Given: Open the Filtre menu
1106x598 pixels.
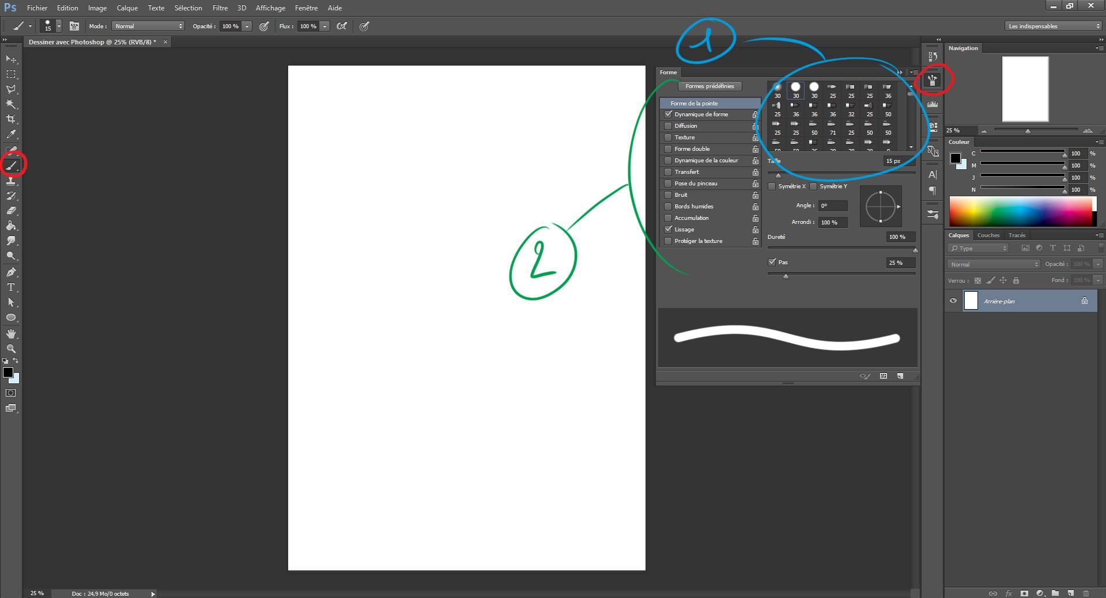Looking at the screenshot, I should (220, 7).
